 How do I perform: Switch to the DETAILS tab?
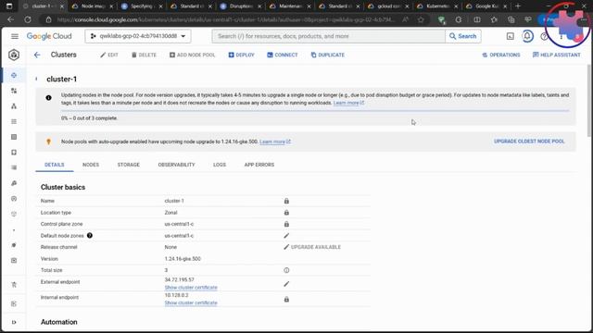(x=55, y=165)
